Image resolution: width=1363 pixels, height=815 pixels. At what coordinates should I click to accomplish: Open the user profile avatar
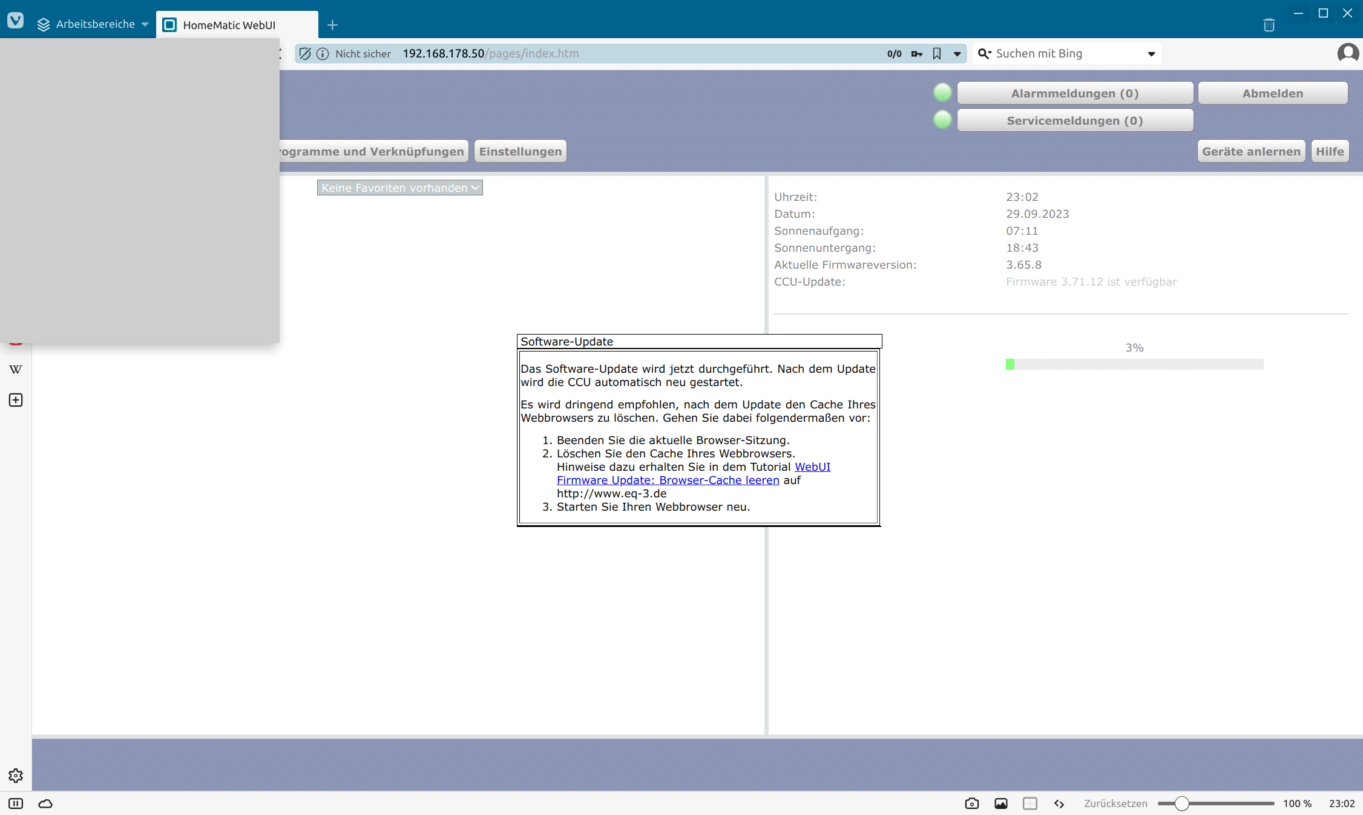click(1347, 54)
